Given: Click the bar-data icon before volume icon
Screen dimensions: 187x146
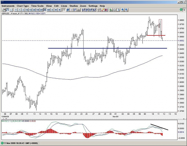Looking at the screenshot, I should pyautogui.click(x=75, y=10).
